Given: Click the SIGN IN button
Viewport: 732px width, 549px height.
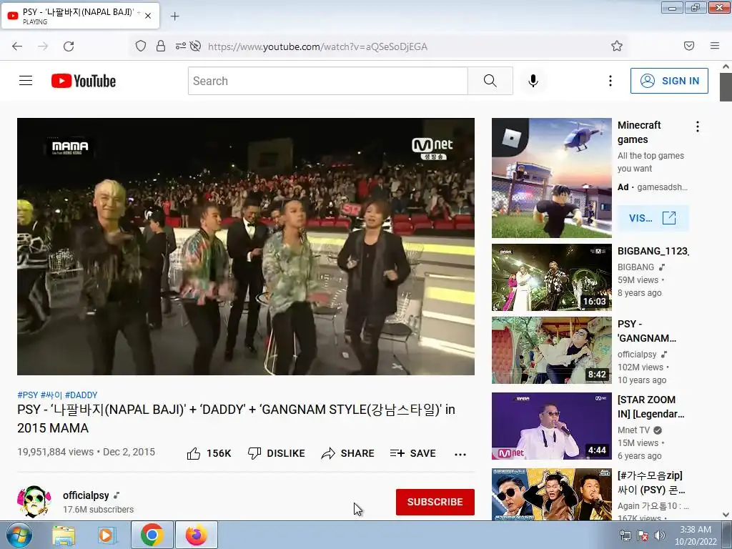Looking at the screenshot, I should coord(669,81).
